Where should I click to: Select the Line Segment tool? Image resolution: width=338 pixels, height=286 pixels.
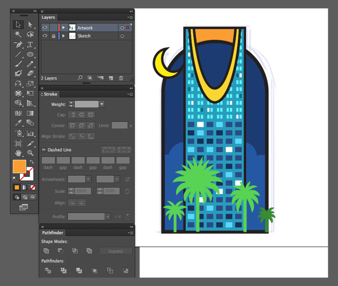tap(18, 54)
